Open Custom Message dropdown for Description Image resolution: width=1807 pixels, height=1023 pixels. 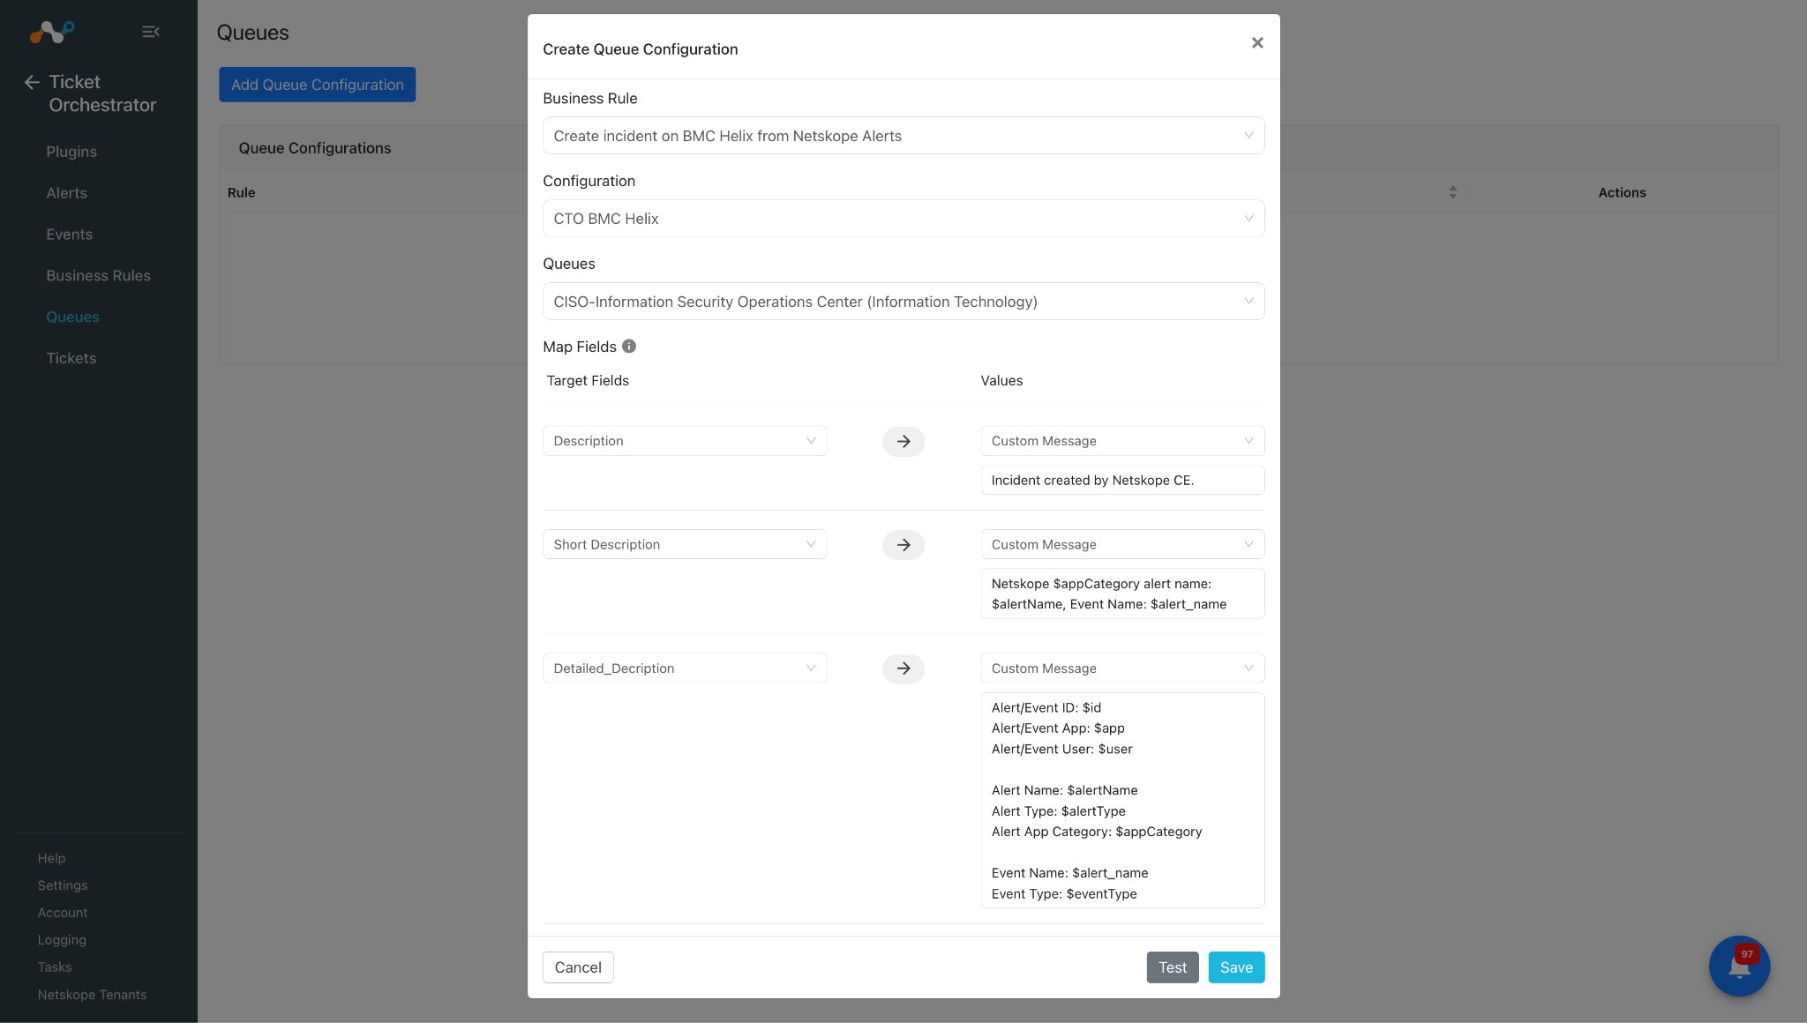point(1122,441)
